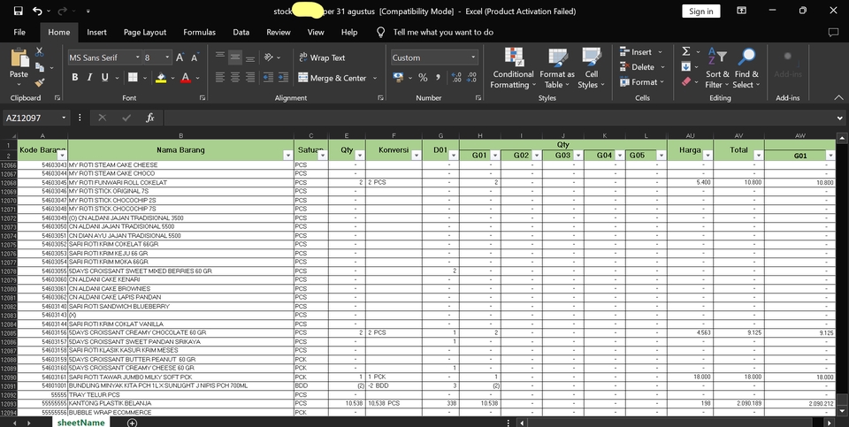This screenshot has width=849, height=427.
Task: Click the Copy icon in the Clipboard group
Action: (40, 67)
